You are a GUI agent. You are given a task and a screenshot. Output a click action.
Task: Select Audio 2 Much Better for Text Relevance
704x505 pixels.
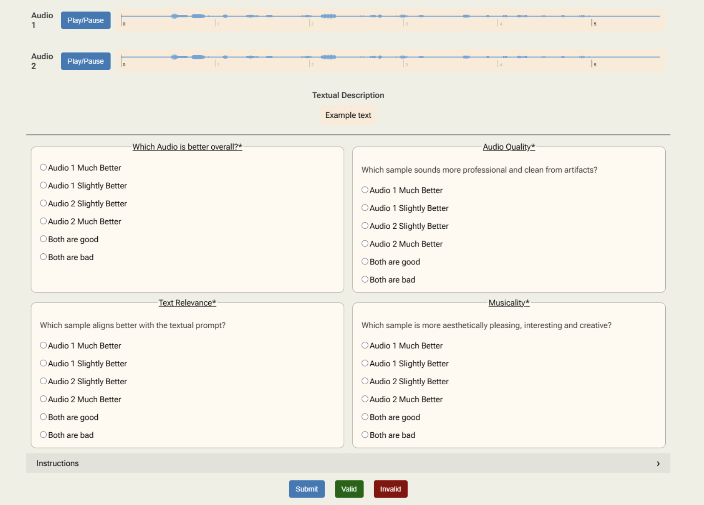[43, 399]
